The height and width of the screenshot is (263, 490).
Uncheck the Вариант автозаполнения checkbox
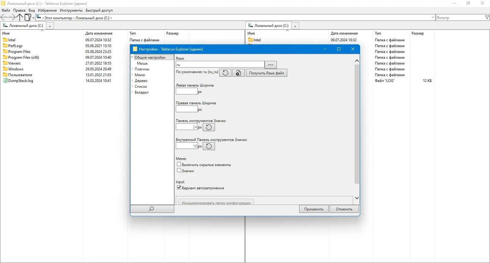[179, 187]
